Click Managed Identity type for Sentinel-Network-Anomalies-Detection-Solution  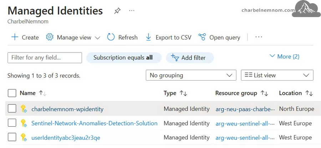click(x=187, y=123)
